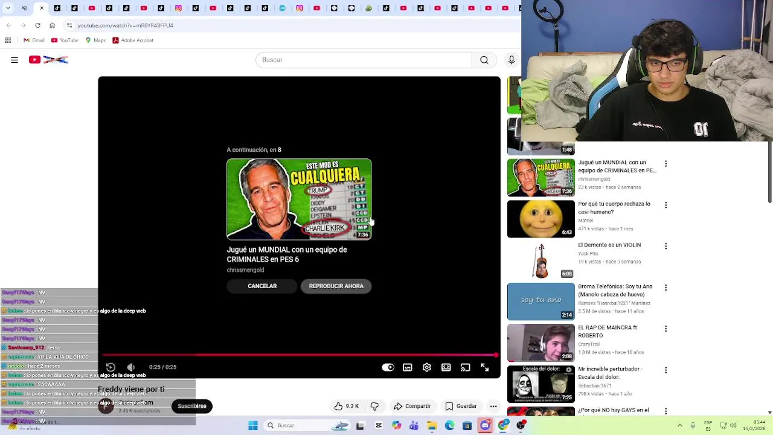Toggle subtitles in the player
The height and width of the screenshot is (435, 773).
pyautogui.click(x=408, y=367)
